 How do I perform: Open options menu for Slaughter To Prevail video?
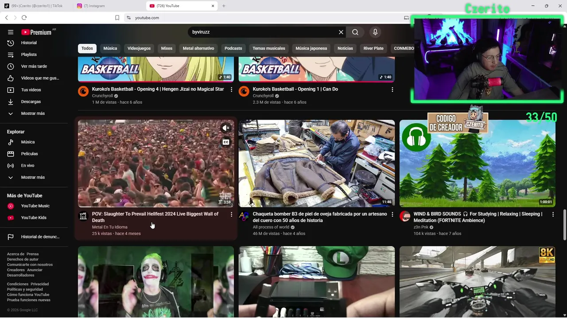(231, 215)
